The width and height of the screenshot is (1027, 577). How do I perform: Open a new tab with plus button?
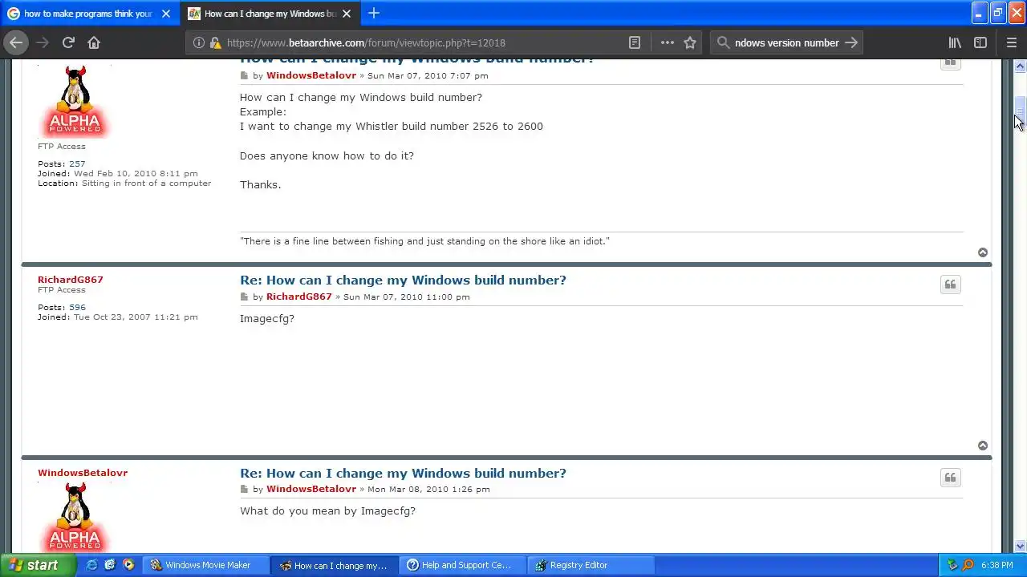[374, 13]
